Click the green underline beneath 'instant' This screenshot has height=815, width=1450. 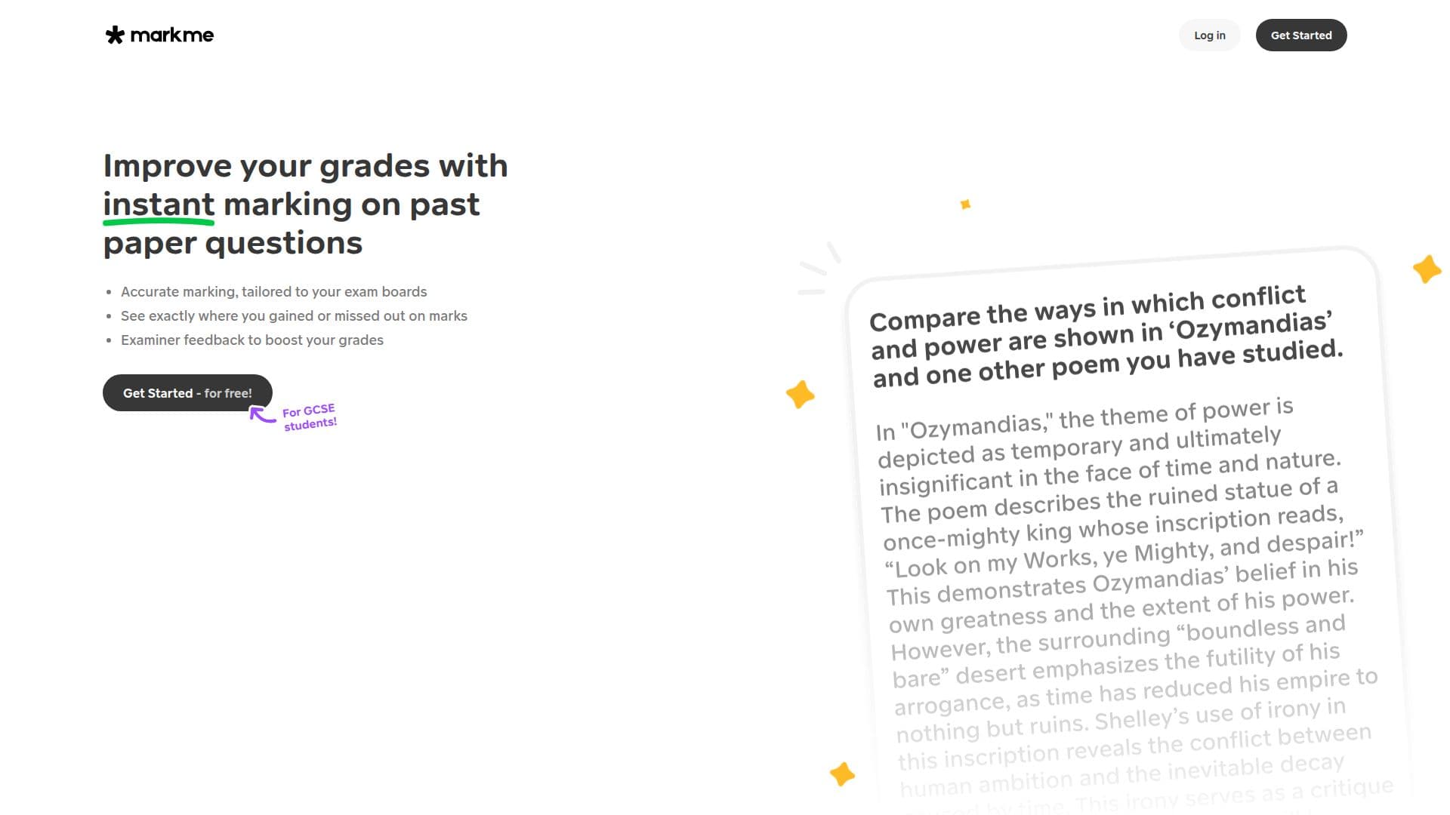159,222
